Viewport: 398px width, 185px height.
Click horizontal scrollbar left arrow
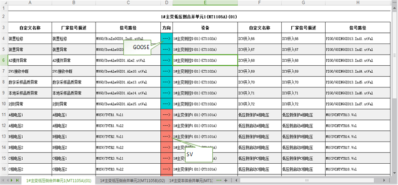236,180
